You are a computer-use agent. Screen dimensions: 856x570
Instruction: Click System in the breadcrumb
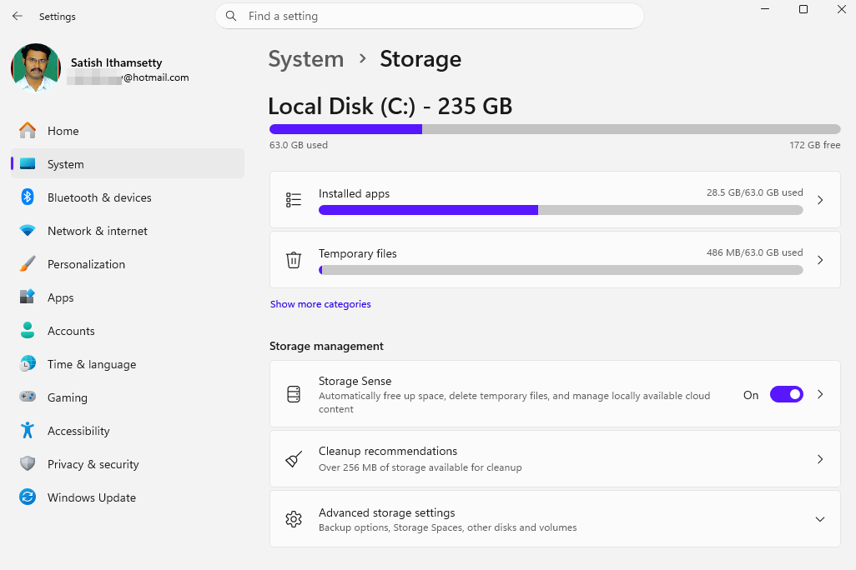tap(305, 59)
